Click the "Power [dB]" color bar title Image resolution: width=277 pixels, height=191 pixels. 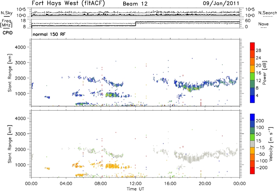point(264,73)
